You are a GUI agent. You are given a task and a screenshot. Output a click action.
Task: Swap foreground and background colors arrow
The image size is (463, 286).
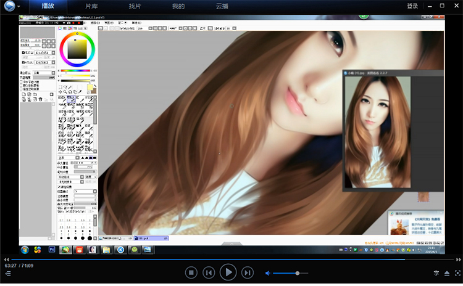pos(95,86)
